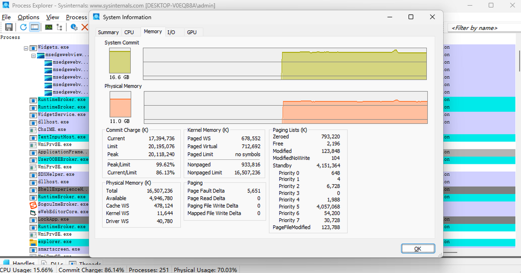Image resolution: width=521 pixels, height=273 pixels.
Task: Switch to the I/O tab
Action: (171, 32)
